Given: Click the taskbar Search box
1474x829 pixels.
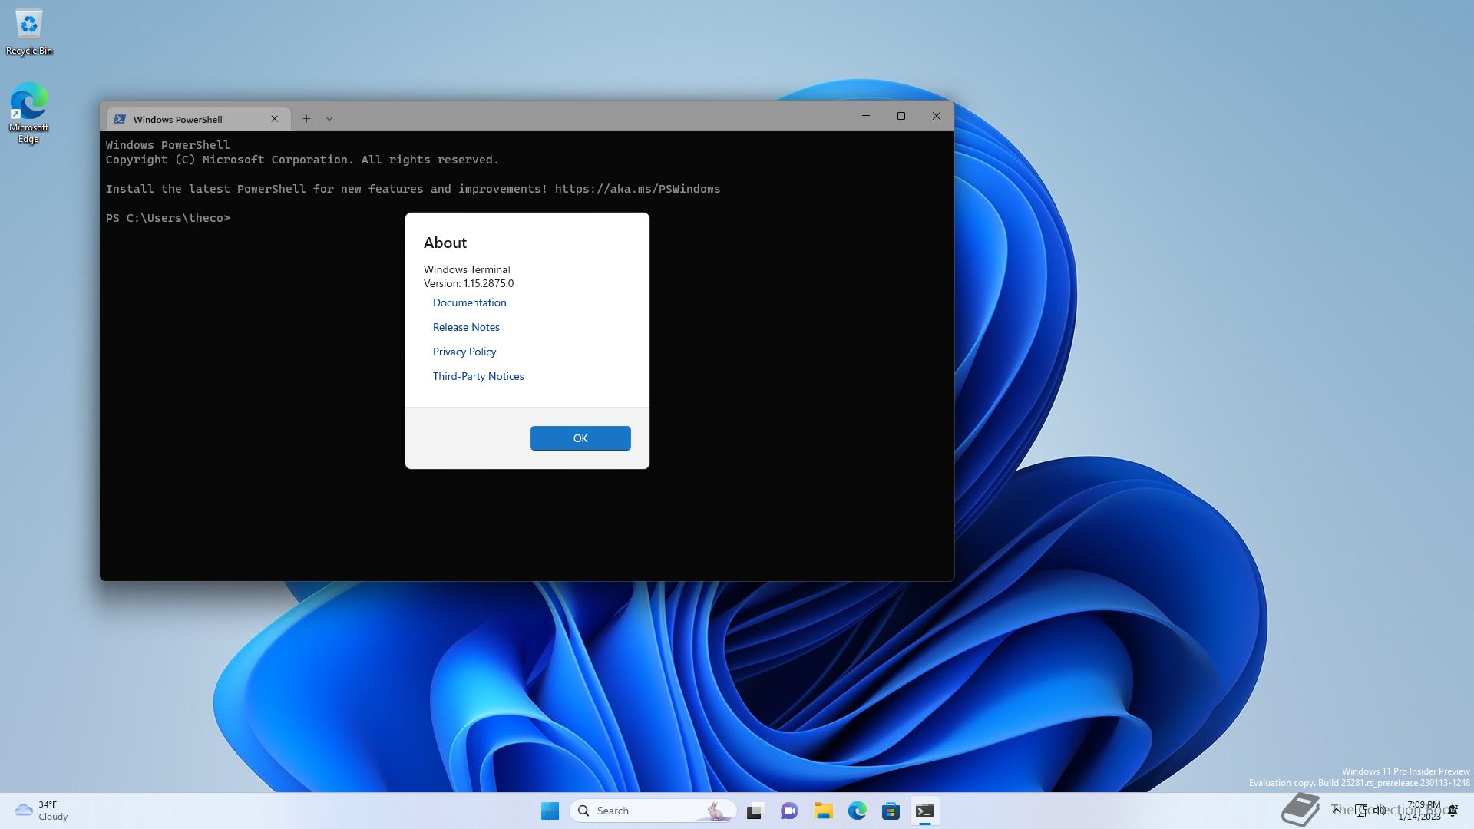Looking at the screenshot, I should (x=653, y=811).
